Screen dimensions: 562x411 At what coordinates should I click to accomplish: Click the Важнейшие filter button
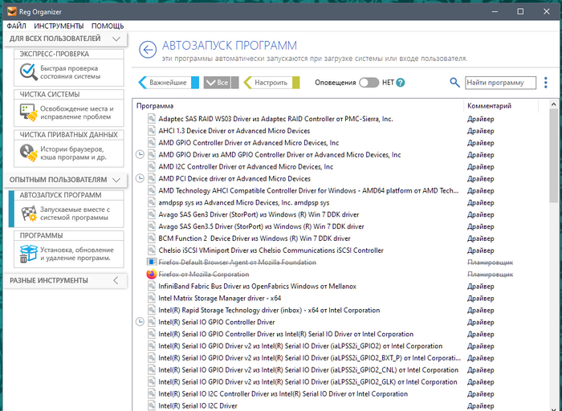[x=166, y=83]
